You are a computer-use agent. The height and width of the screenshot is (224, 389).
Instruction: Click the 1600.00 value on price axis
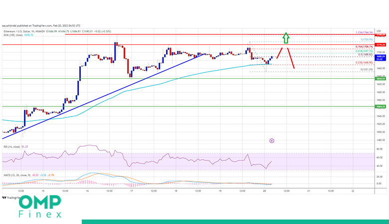tap(381, 92)
